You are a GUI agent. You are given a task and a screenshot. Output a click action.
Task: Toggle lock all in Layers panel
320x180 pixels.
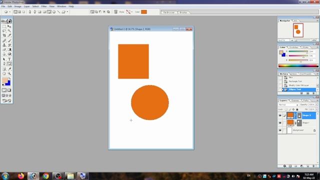point(297,109)
